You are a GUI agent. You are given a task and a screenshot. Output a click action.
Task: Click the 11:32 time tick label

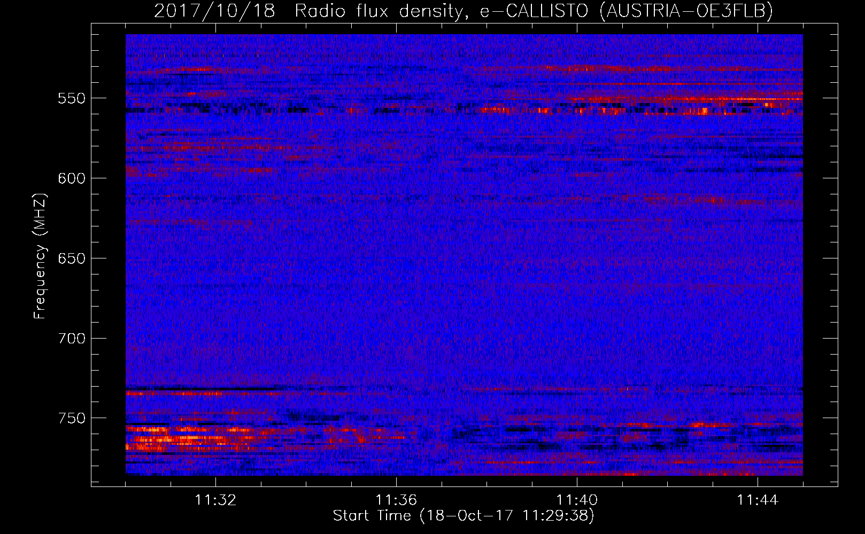tap(215, 500)
